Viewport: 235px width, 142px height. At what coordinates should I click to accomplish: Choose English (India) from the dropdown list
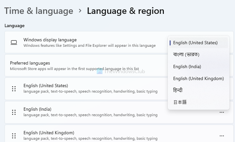pos(199,67)
